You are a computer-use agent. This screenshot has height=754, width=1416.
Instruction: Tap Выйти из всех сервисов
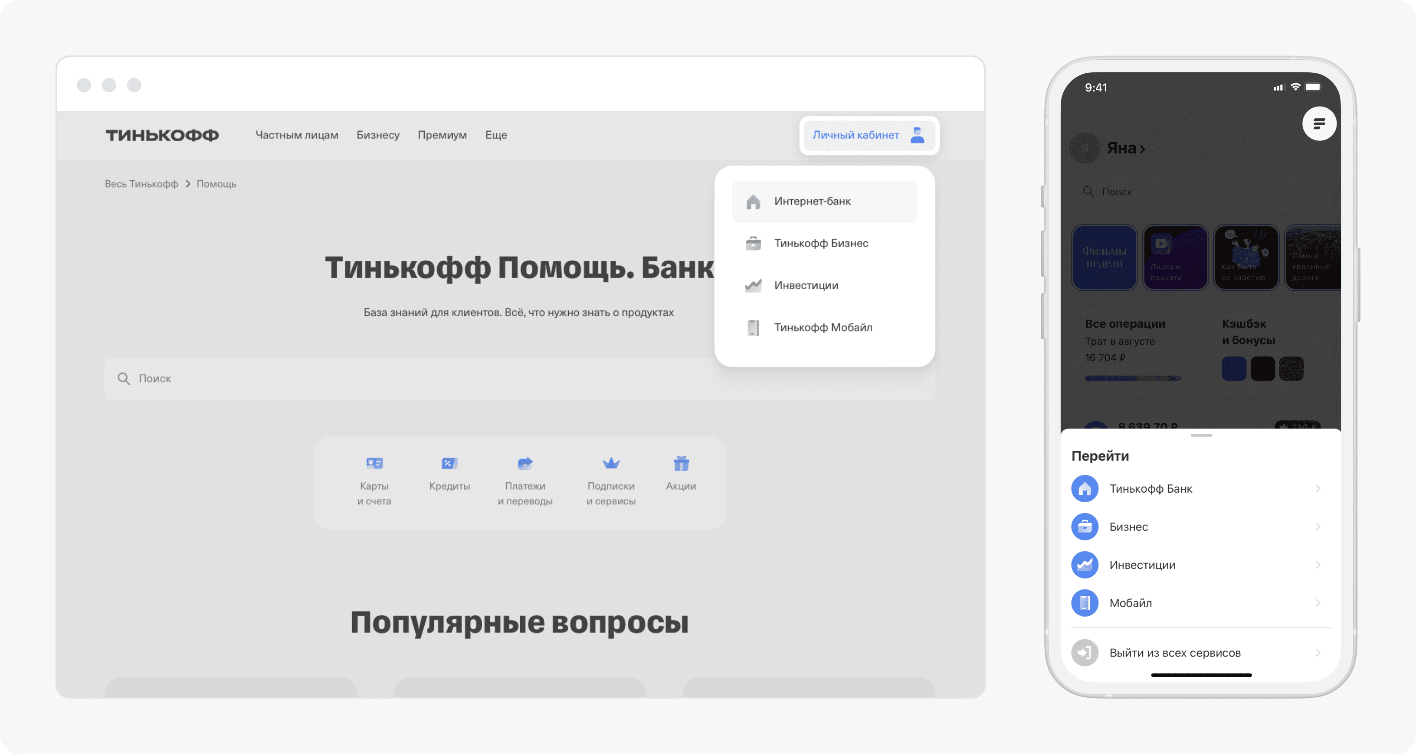tap(1201, 653)
